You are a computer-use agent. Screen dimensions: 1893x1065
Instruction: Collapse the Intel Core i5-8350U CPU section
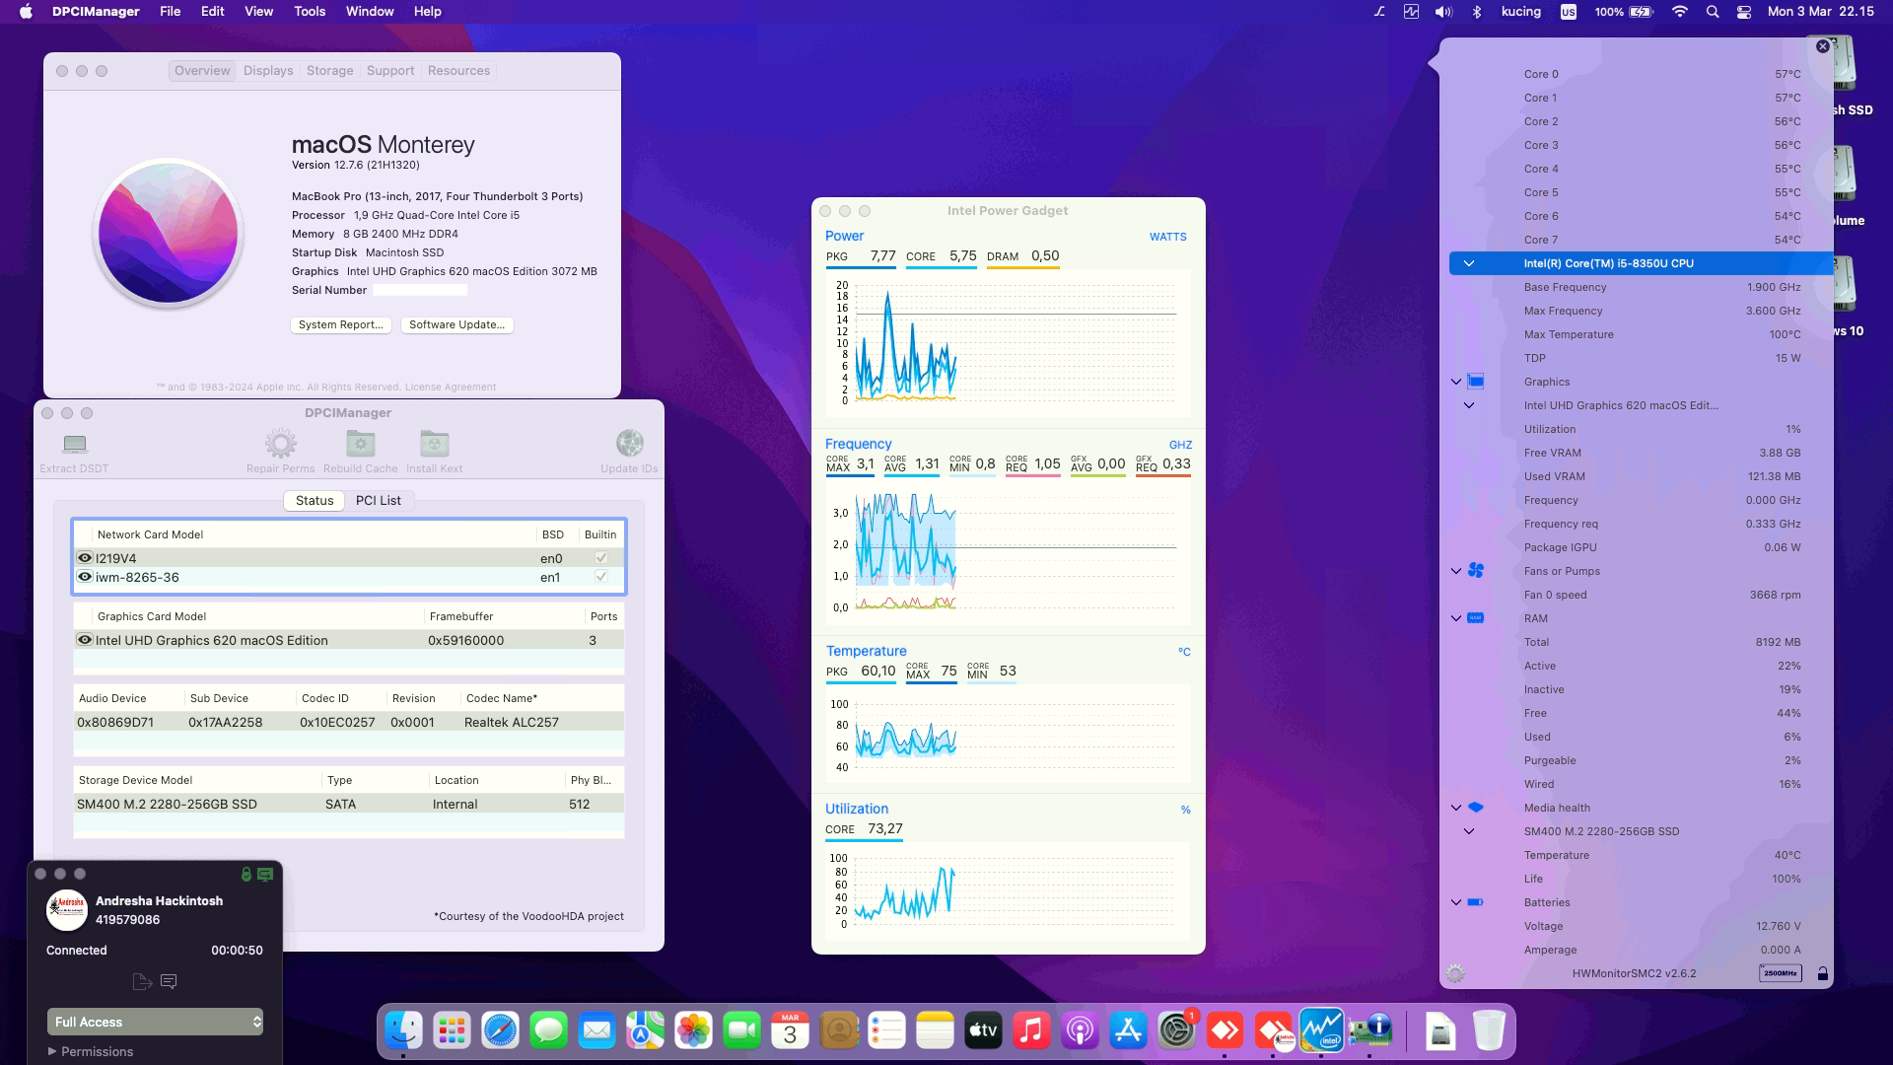tap(1469, 263)
